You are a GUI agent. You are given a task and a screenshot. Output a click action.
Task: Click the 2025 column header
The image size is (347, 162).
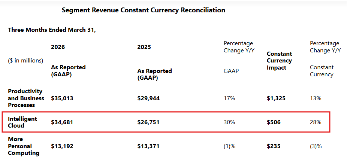point(144,47)
